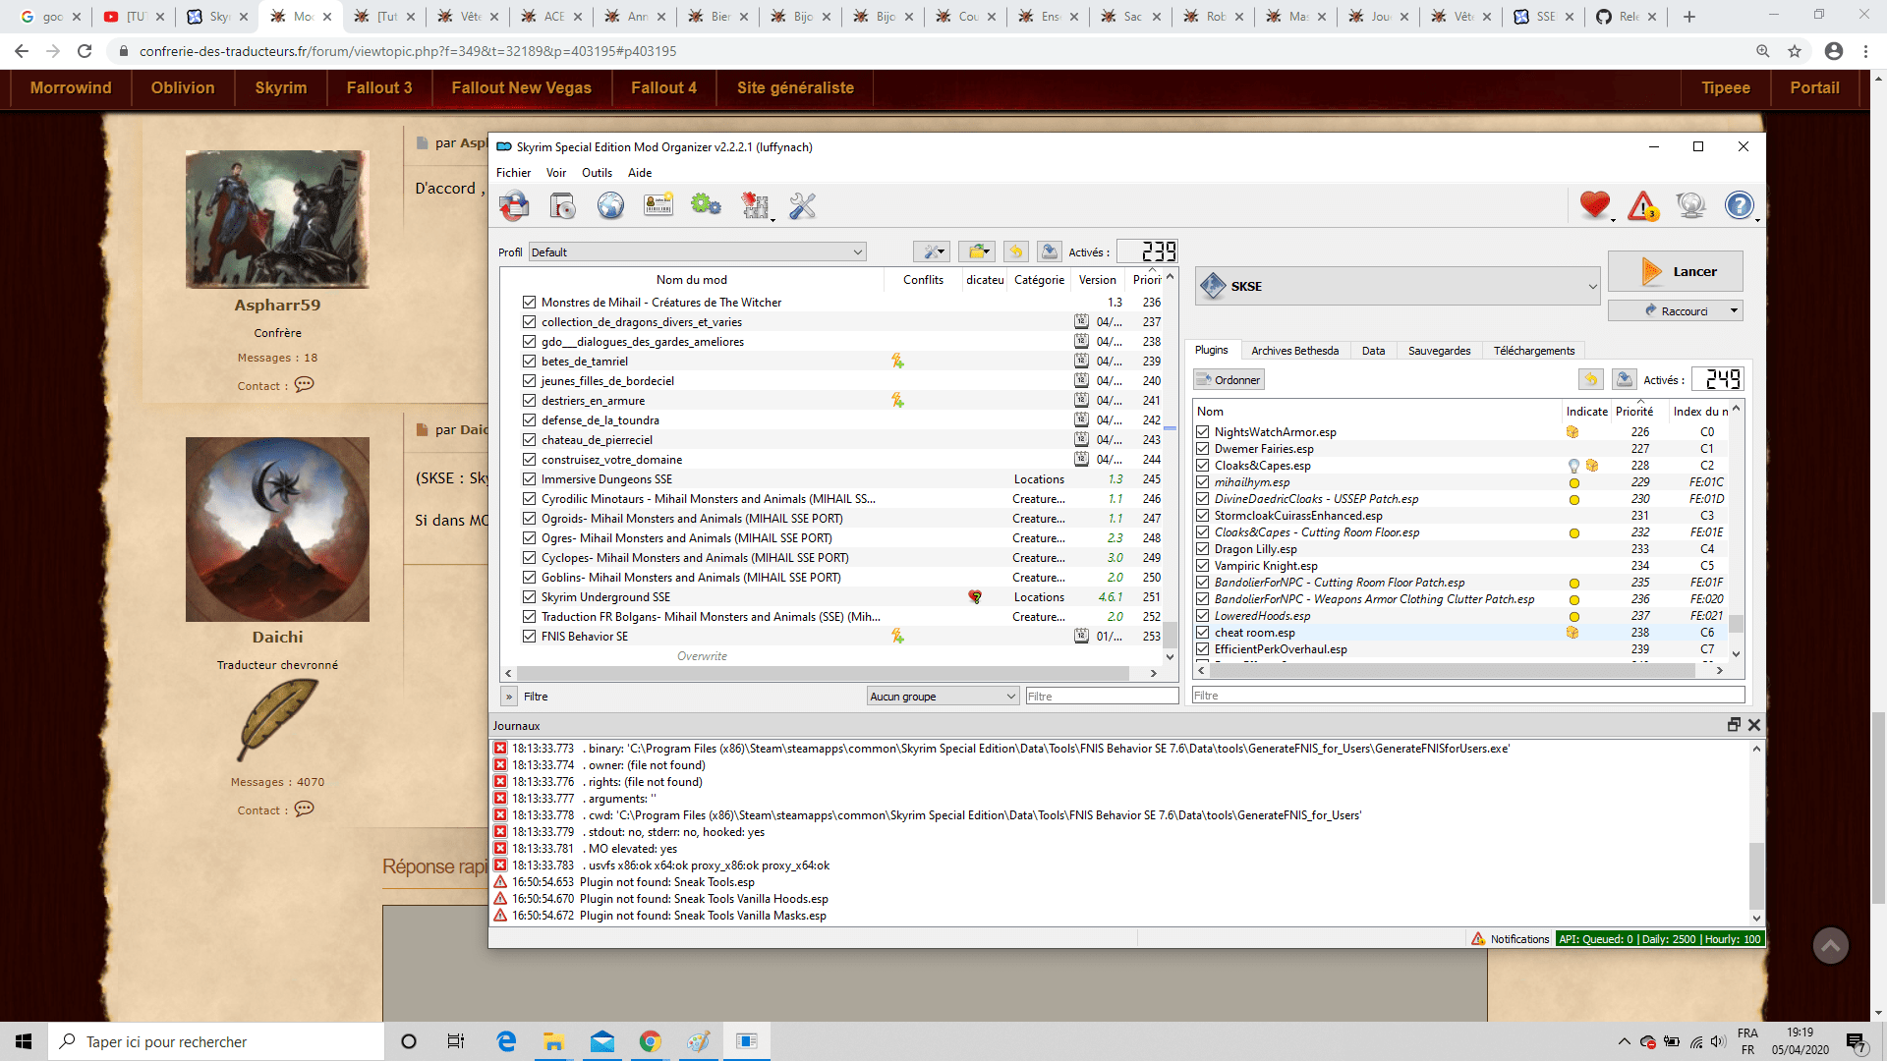Open the warning triangle notifications icon

(x=1642, y=205)
